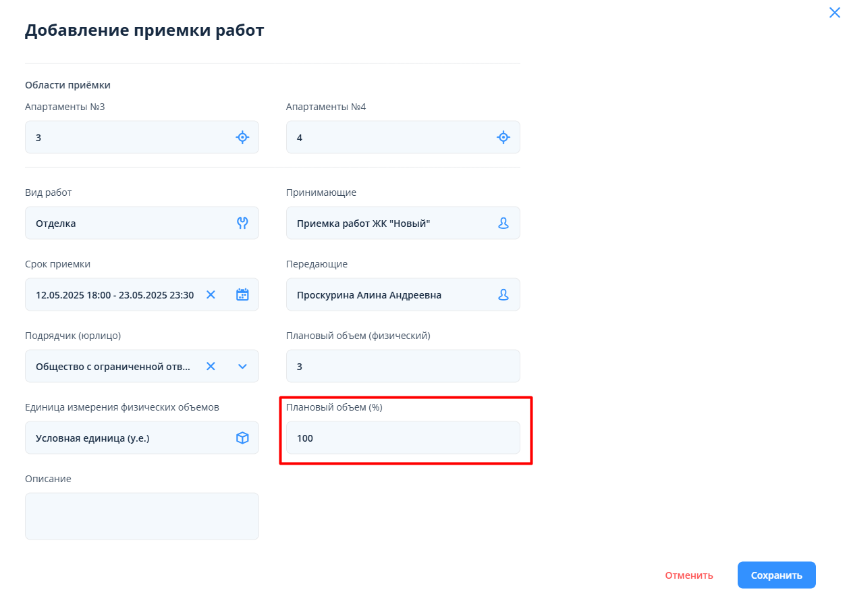Focus the Плановый объем (физический) field
The width and height of the screenshot is (847, 599).
403,367
